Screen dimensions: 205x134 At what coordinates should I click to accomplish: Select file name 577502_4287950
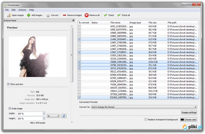click(x=119, y=94)
